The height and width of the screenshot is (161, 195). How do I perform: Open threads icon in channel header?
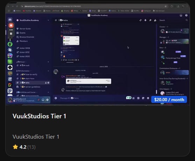140,20
